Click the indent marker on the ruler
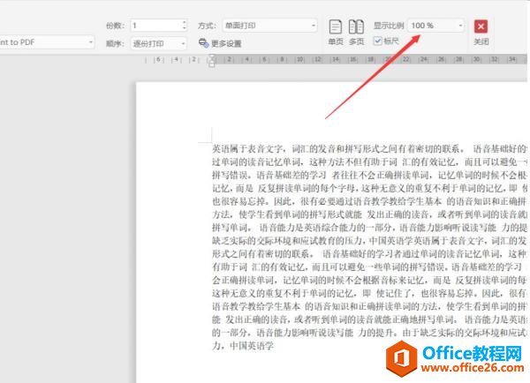The height and width of the screenshot is (383, 530). coord(212,62)
